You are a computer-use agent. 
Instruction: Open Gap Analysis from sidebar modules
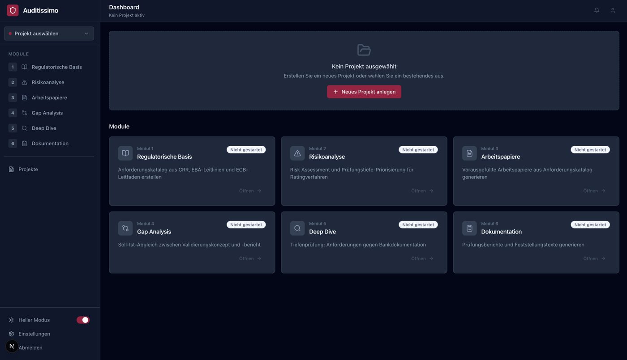point(47,113)
